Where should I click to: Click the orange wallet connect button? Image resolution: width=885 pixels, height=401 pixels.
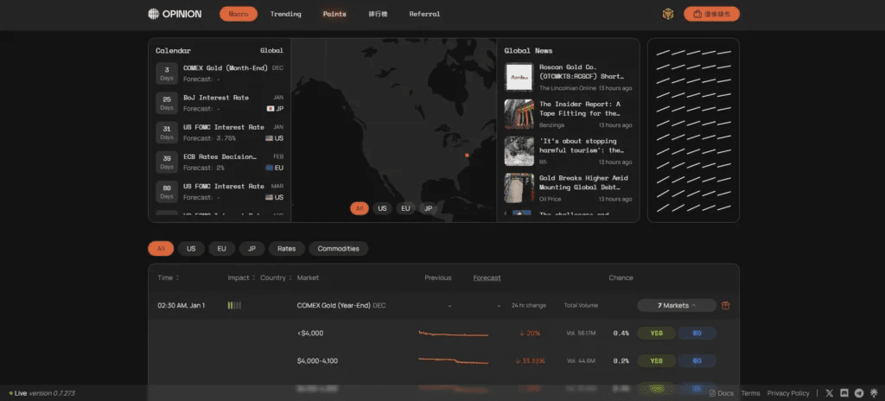coord(711,14)
